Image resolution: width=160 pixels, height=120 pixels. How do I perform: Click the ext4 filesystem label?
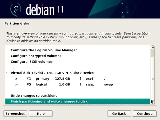pos(89,79)
